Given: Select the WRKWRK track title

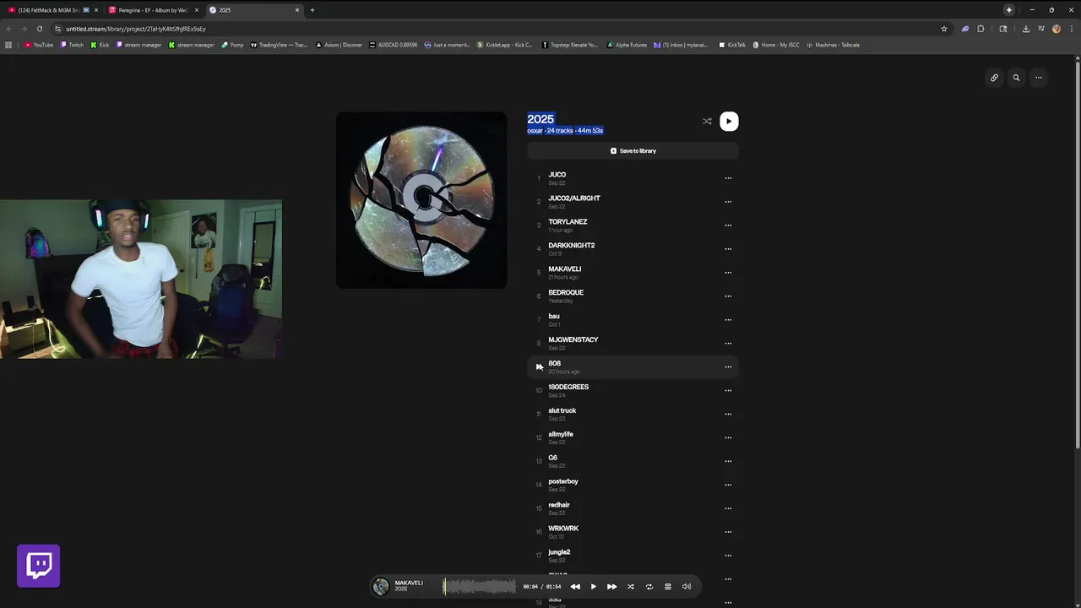Looking at the screenshot, I should coord(563,529).
